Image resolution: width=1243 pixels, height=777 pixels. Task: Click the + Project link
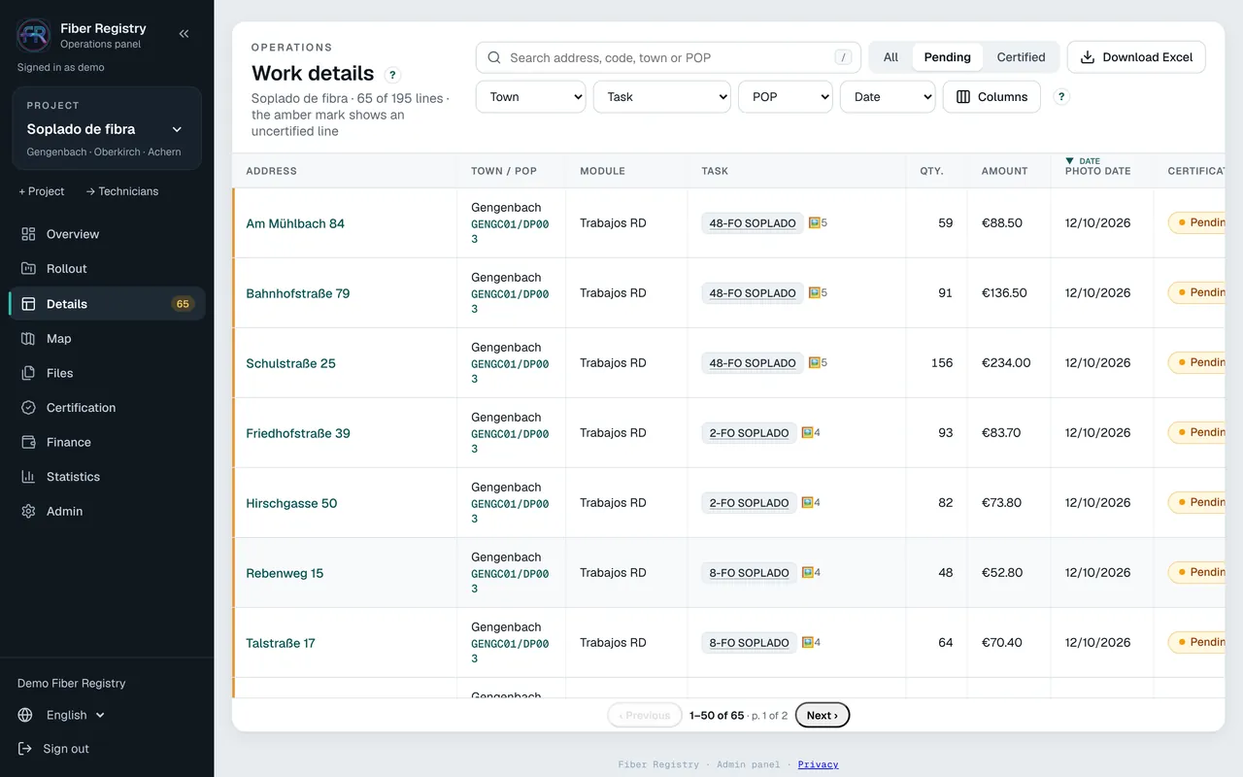42,191
